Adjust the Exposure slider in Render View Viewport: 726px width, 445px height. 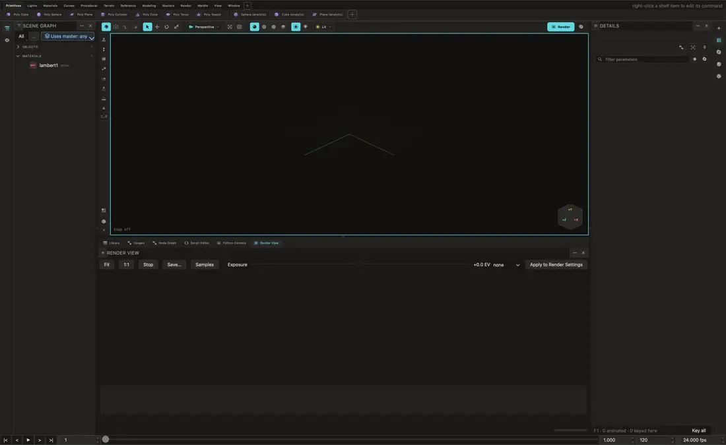click(360, 264)
